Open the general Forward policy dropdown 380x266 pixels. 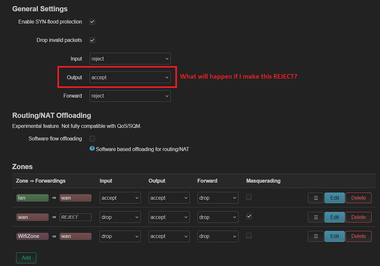130,96
